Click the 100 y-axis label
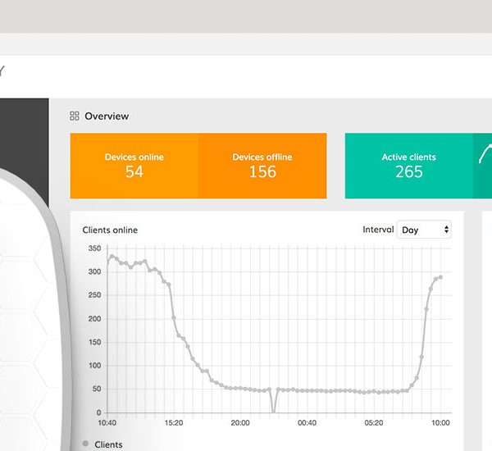This screenshot has width=492, height=451. coord(94,366)
